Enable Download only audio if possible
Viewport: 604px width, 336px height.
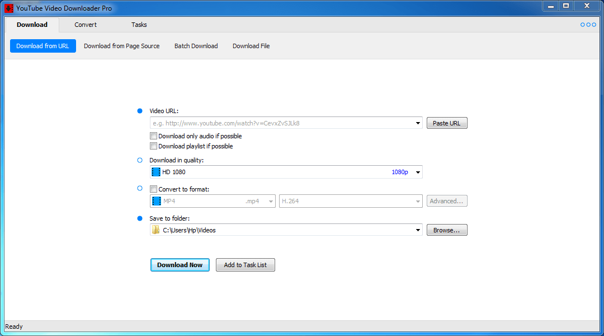click(x=153, y=136)
